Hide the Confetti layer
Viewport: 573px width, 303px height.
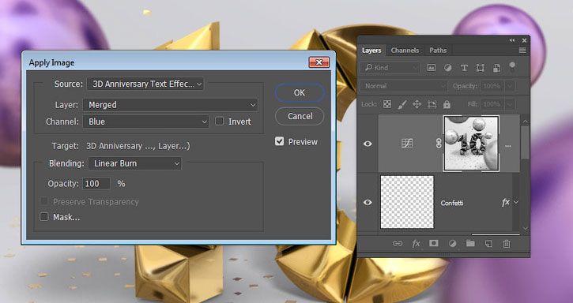(368, 202)
